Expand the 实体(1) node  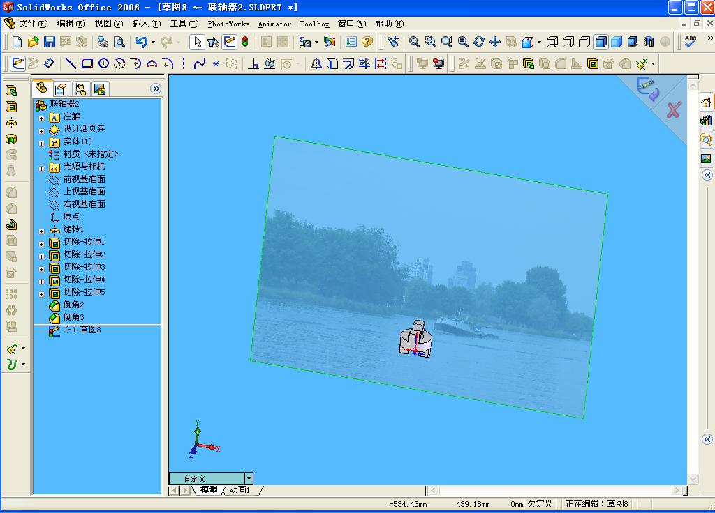coord(41,144)
